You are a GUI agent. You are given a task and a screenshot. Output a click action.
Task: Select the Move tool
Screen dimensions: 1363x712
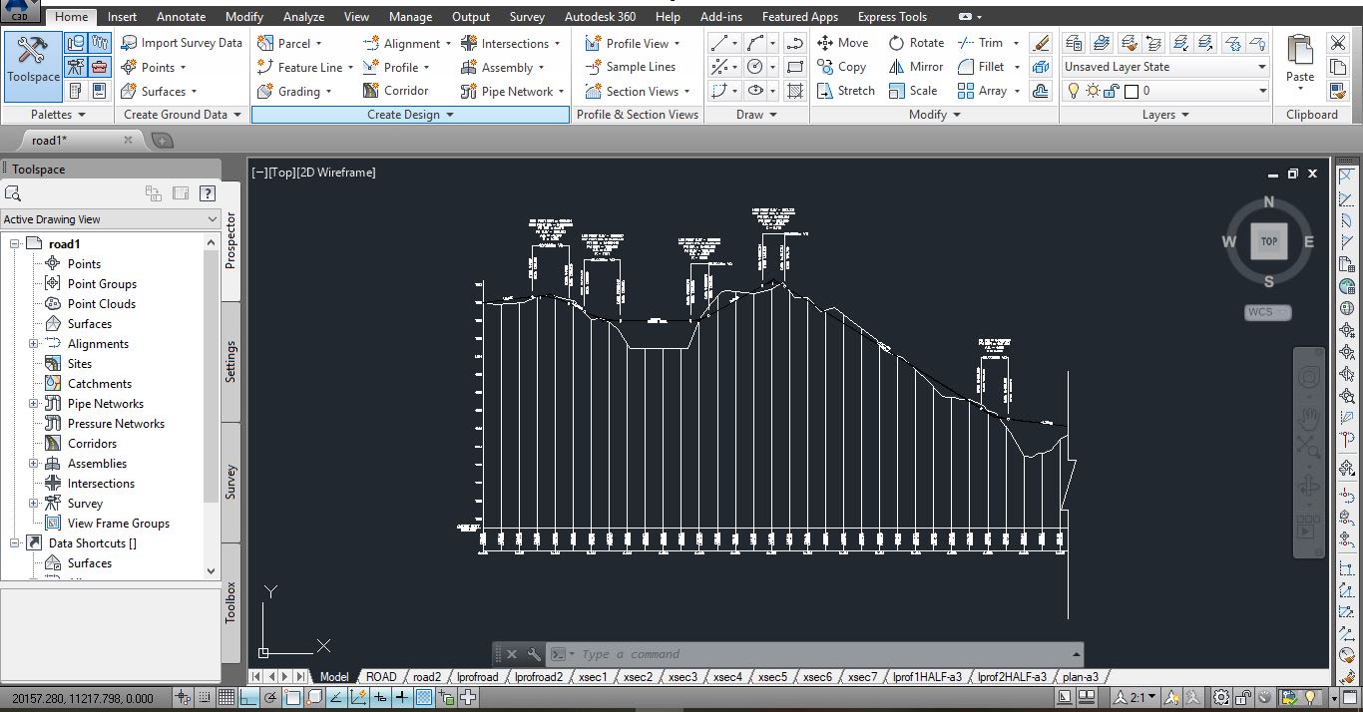point(843,43)
